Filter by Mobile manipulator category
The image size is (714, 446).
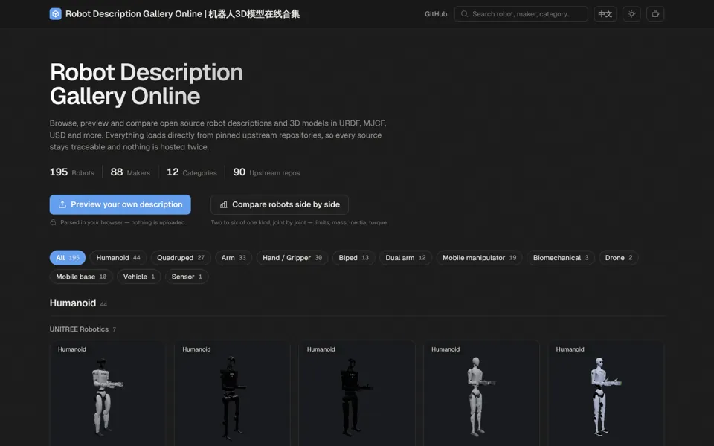tap(479, 258)
